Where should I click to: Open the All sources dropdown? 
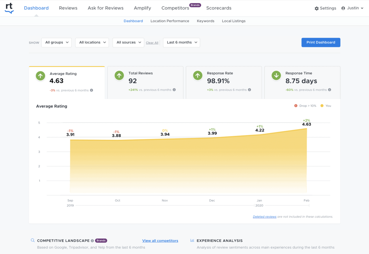click(x=128, y=42)
